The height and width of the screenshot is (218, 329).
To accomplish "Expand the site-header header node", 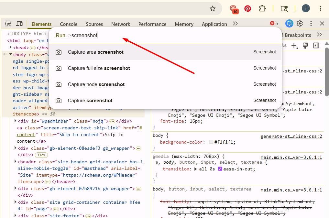I will coord(15,161).
